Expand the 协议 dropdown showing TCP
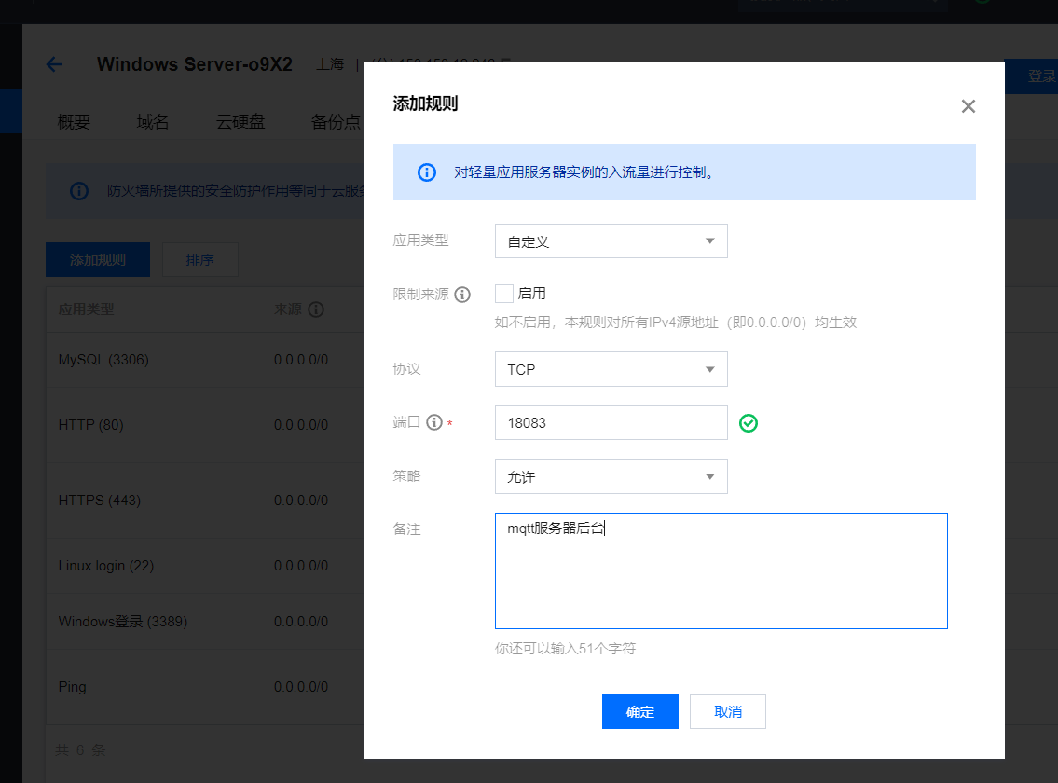 pos(611,369)
